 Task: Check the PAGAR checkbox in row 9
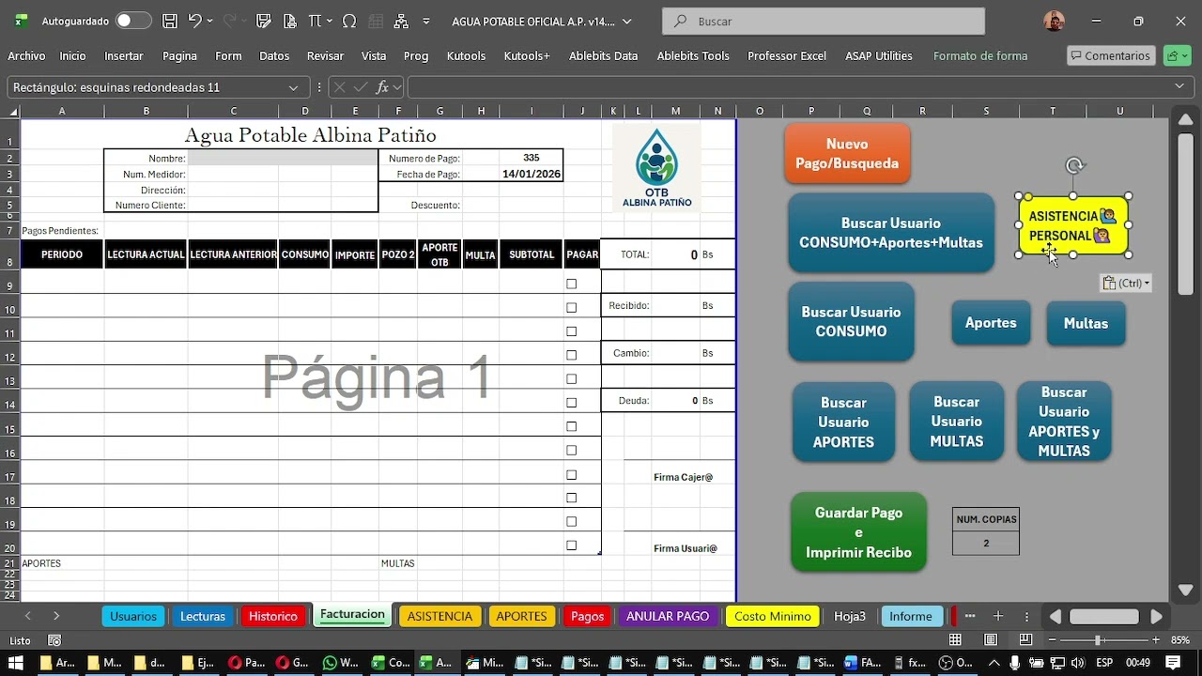571,284
